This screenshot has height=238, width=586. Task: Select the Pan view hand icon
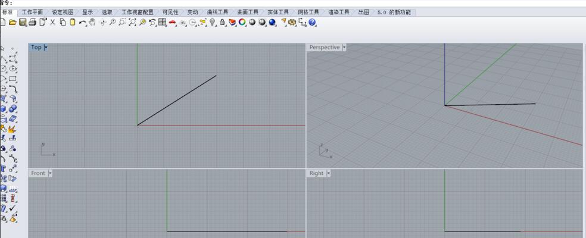click(x=92, y=23)
